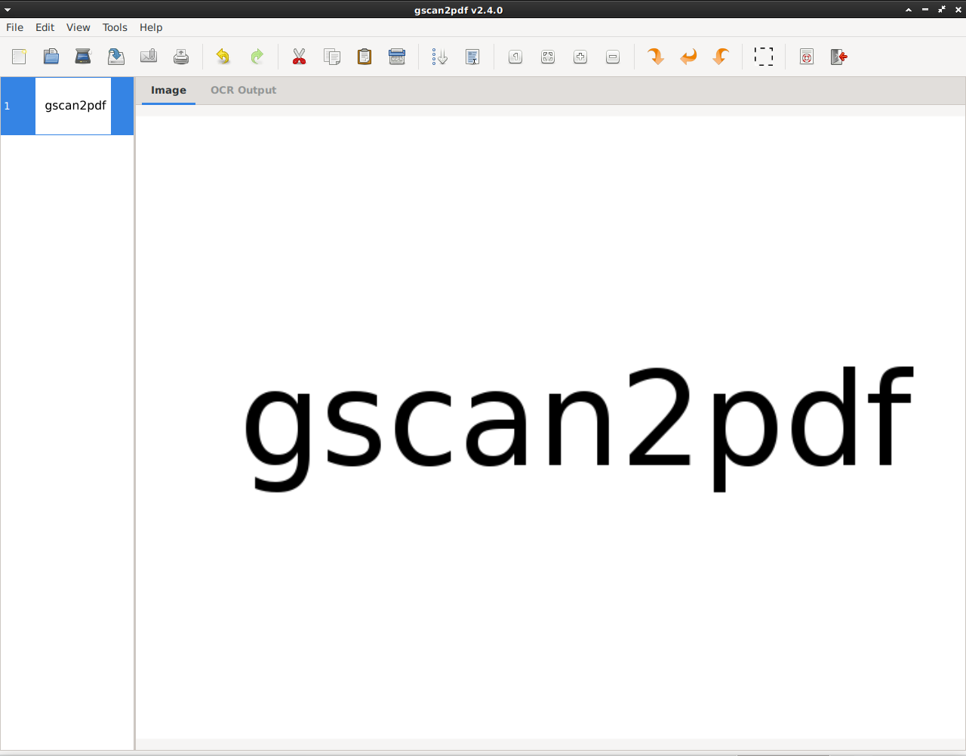The height and width of the screenshot is (756, 966).
Task: Save the document
Action: (115, 57)
